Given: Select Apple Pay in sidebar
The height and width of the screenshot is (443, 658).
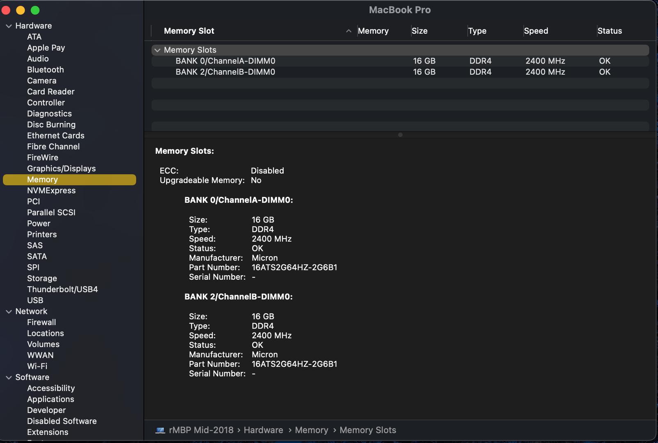Looking at the screenshot, I should (x=46, y=48).
